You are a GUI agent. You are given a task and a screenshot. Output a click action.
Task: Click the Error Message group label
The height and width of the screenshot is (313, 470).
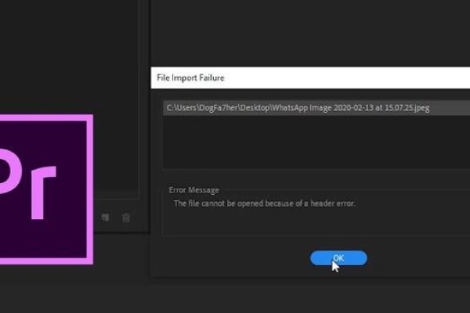pos(193,190)
